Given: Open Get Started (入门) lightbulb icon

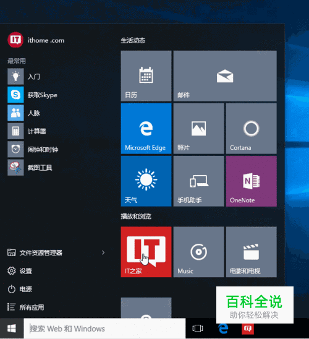Looking at the screenshot, I should (x=15, y=76).
